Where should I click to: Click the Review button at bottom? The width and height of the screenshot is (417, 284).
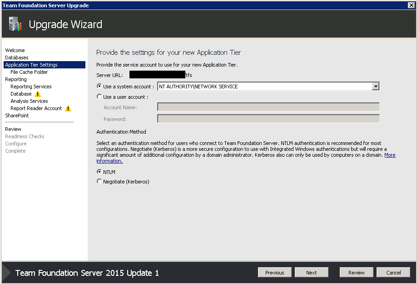coord(357,273)
